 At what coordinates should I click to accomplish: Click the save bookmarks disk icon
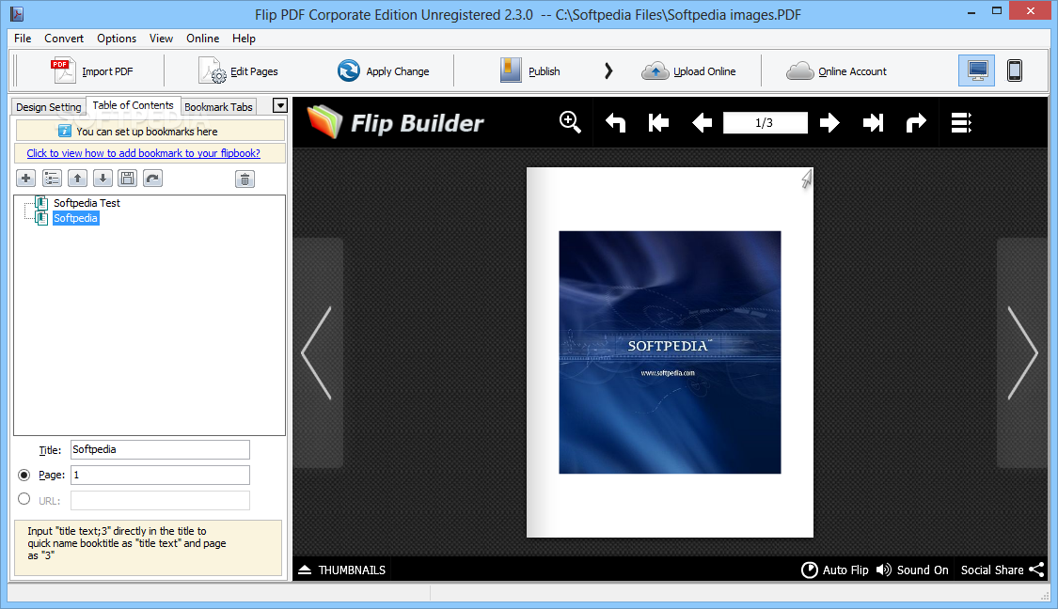[x=128, y=178]
